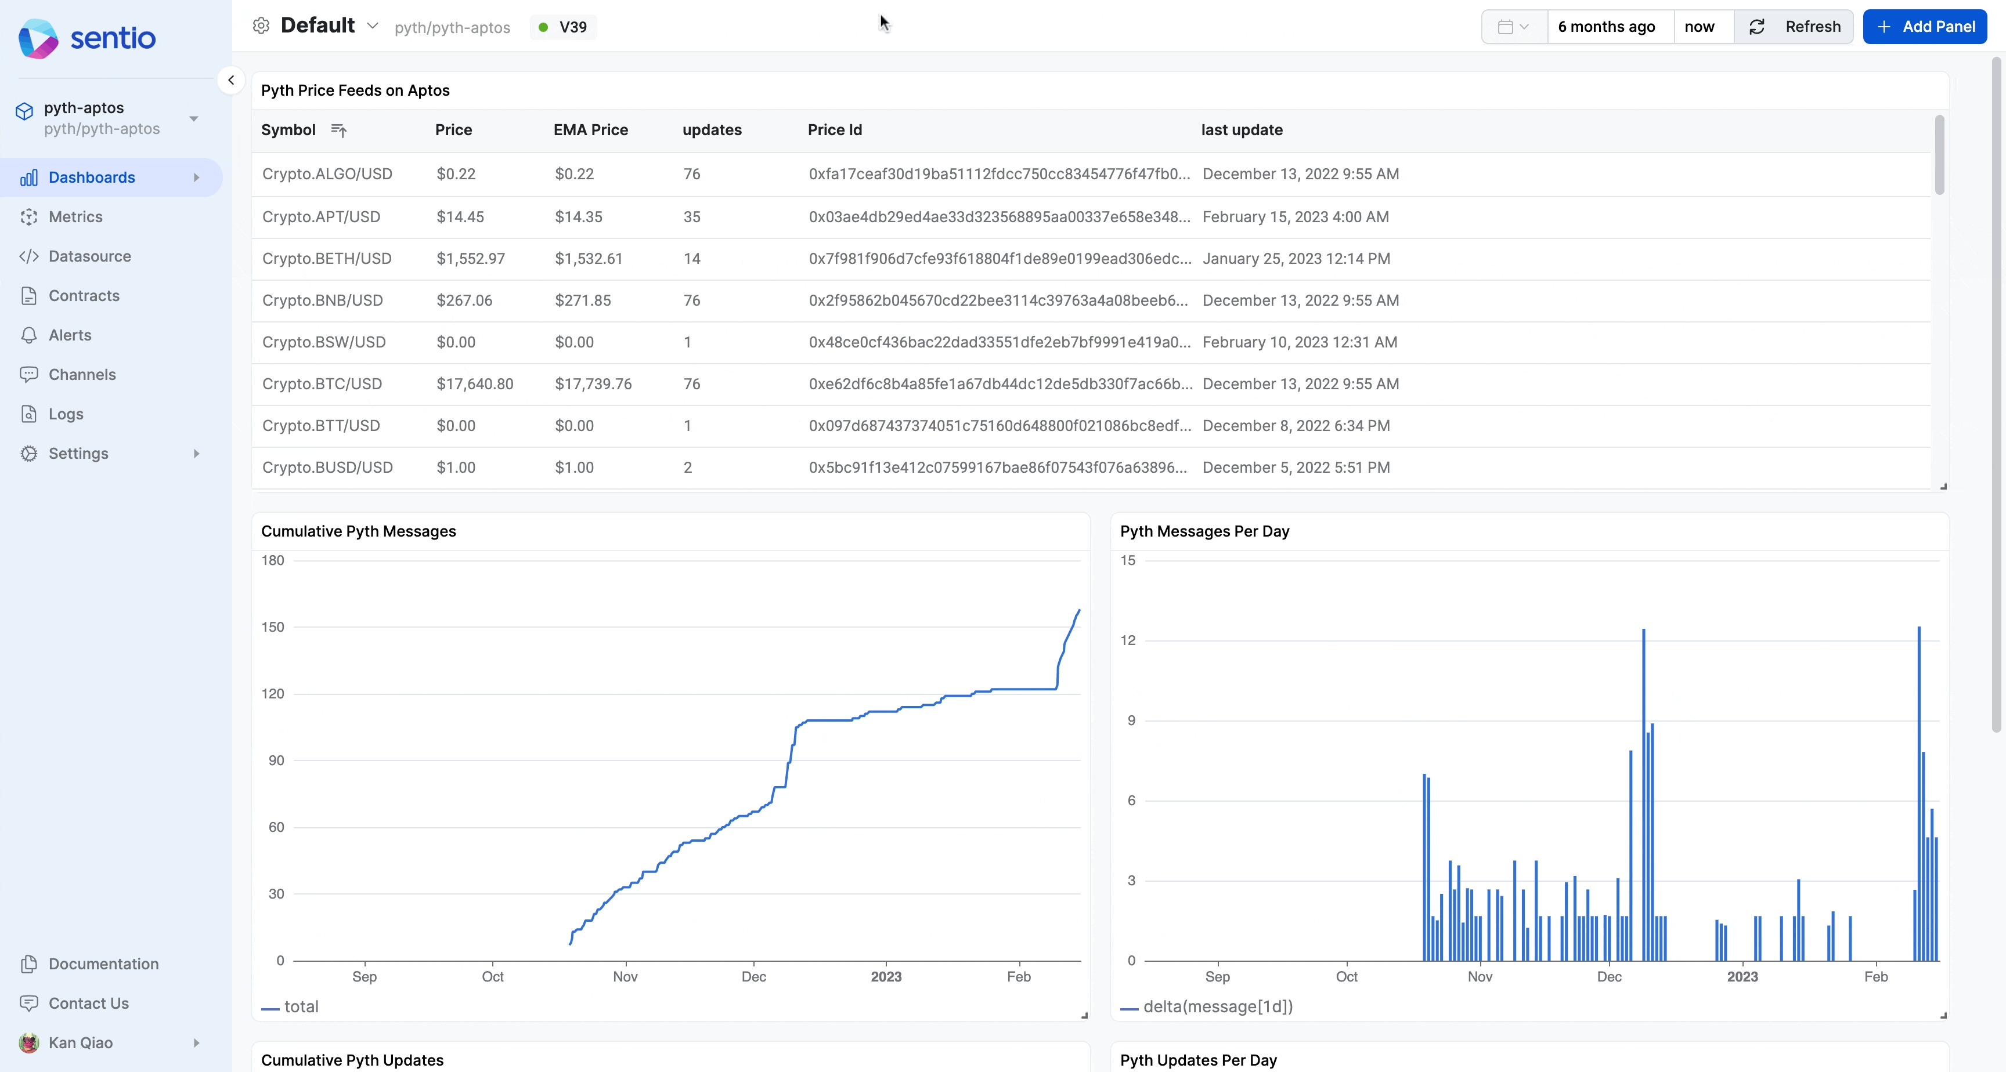Open the pyth-aptos project selector dropdown
The width and height of the screenshot is (2006, 1072).
click(x=194, y=118)
